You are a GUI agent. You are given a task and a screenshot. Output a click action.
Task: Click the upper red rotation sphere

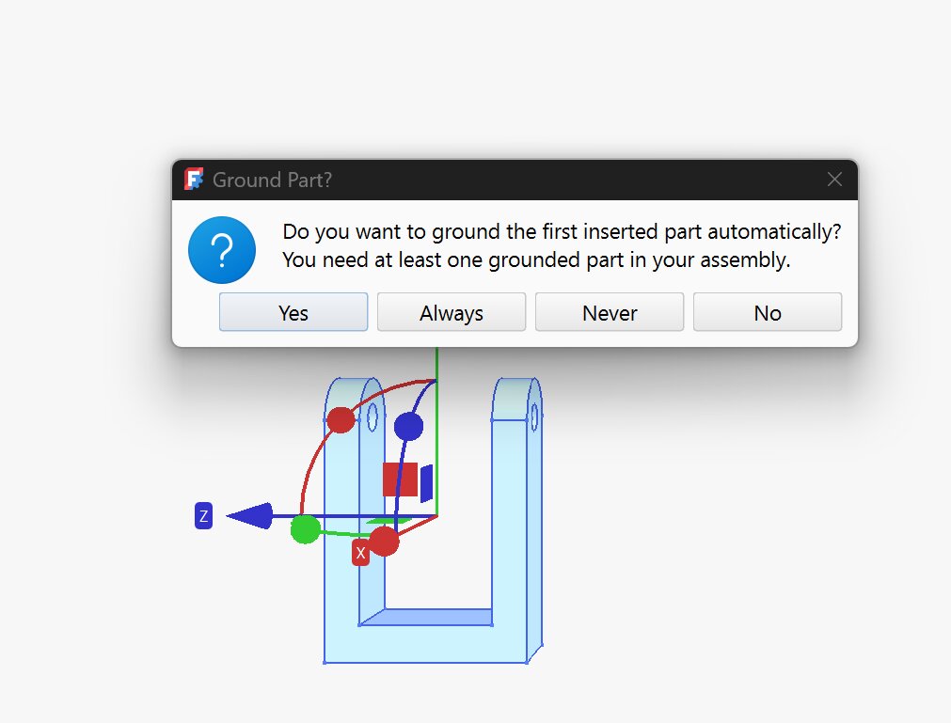click(x=341, y=419)
